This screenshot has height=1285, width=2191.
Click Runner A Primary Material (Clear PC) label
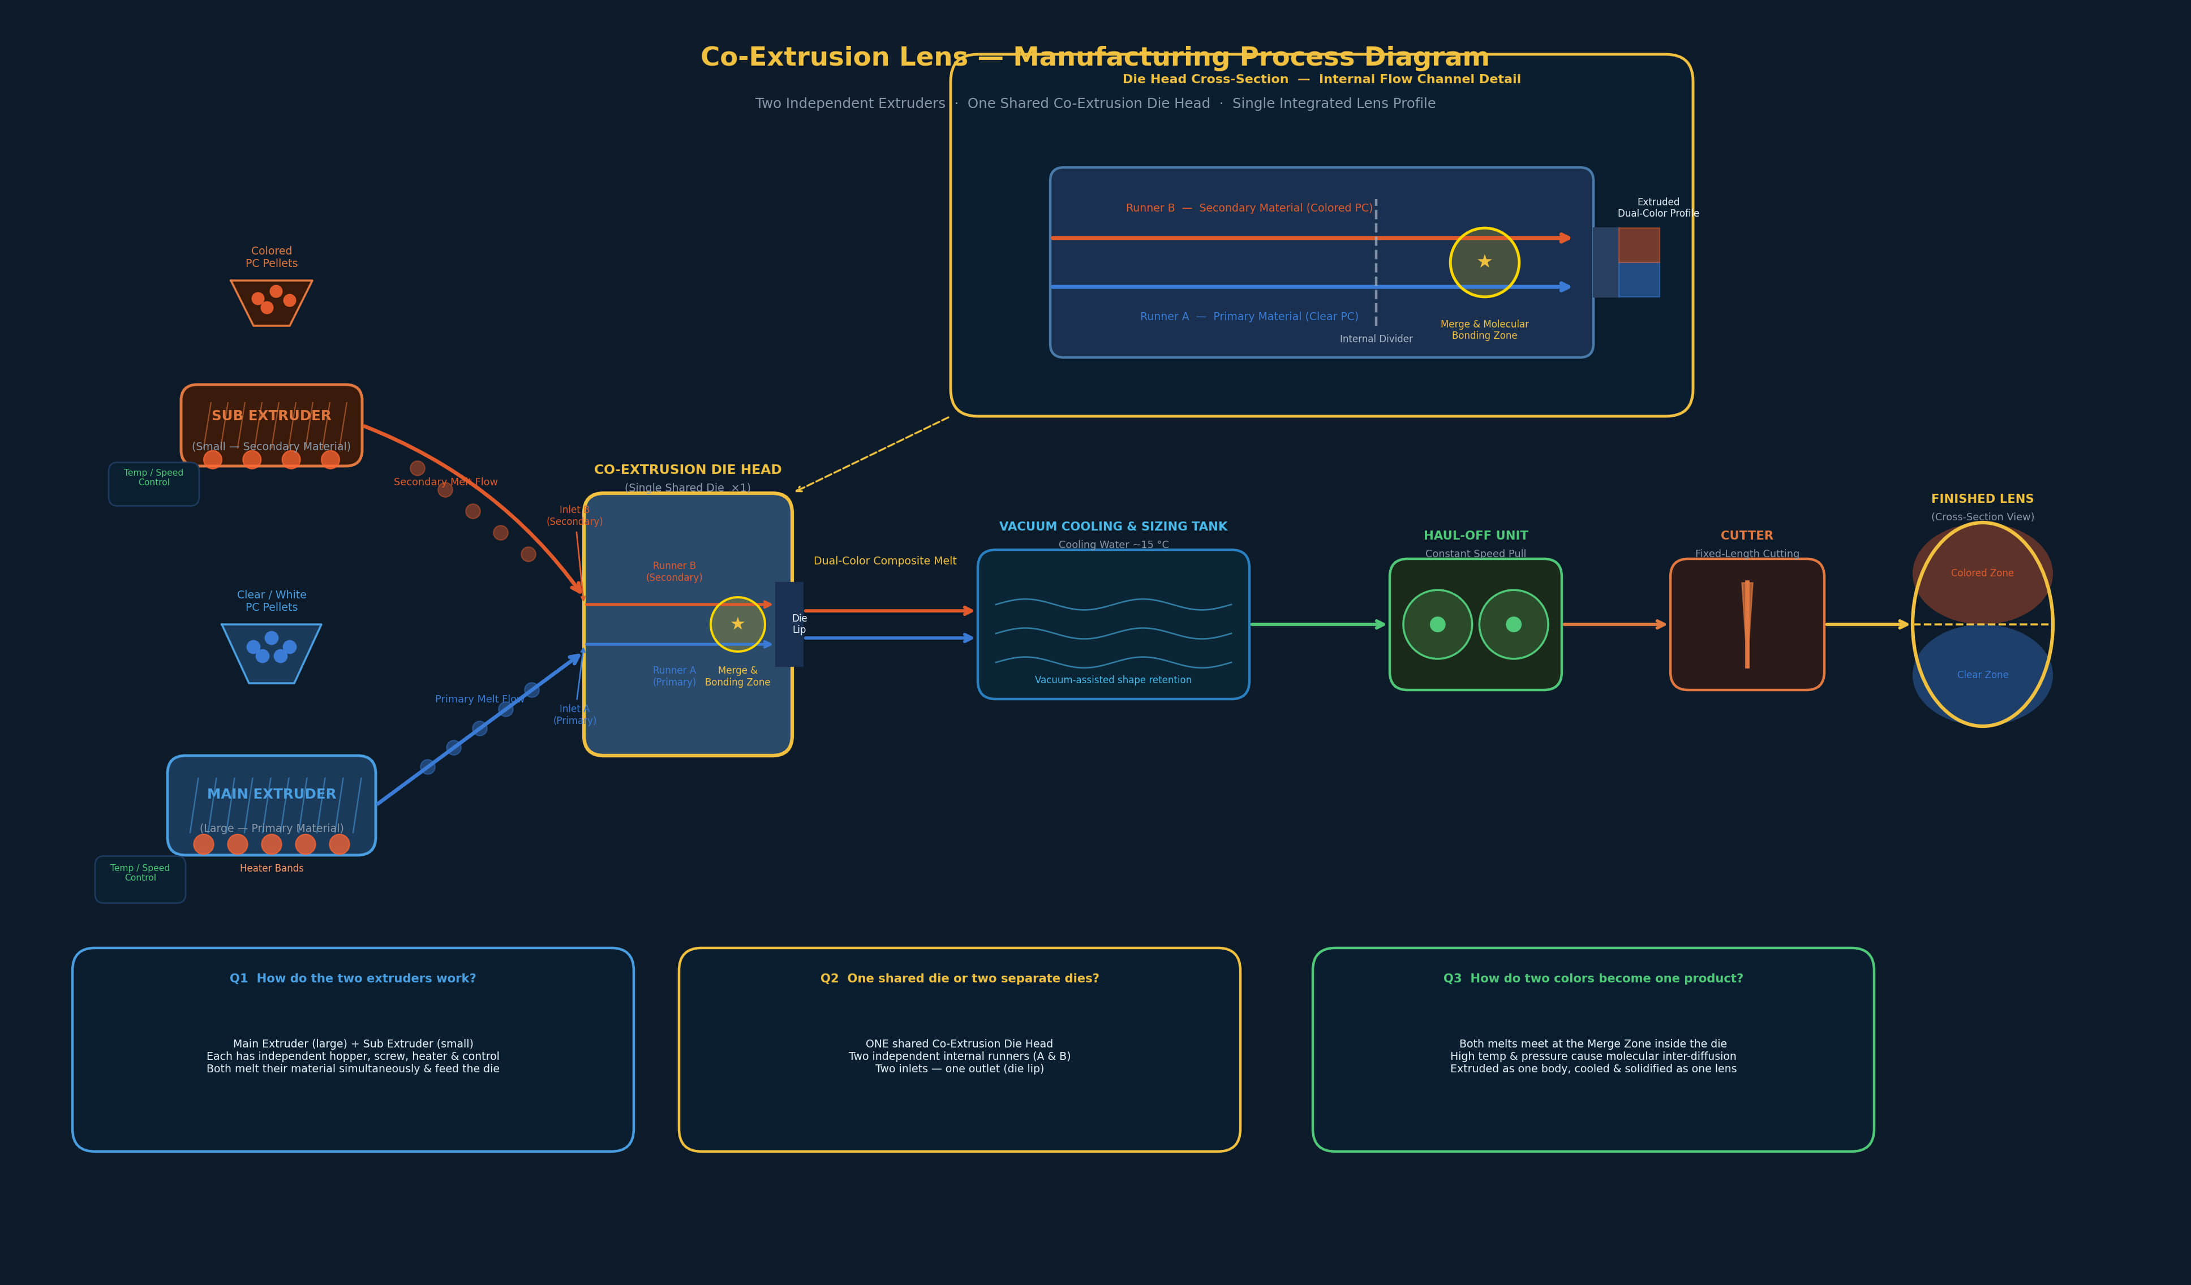[x=1248, y=316]
